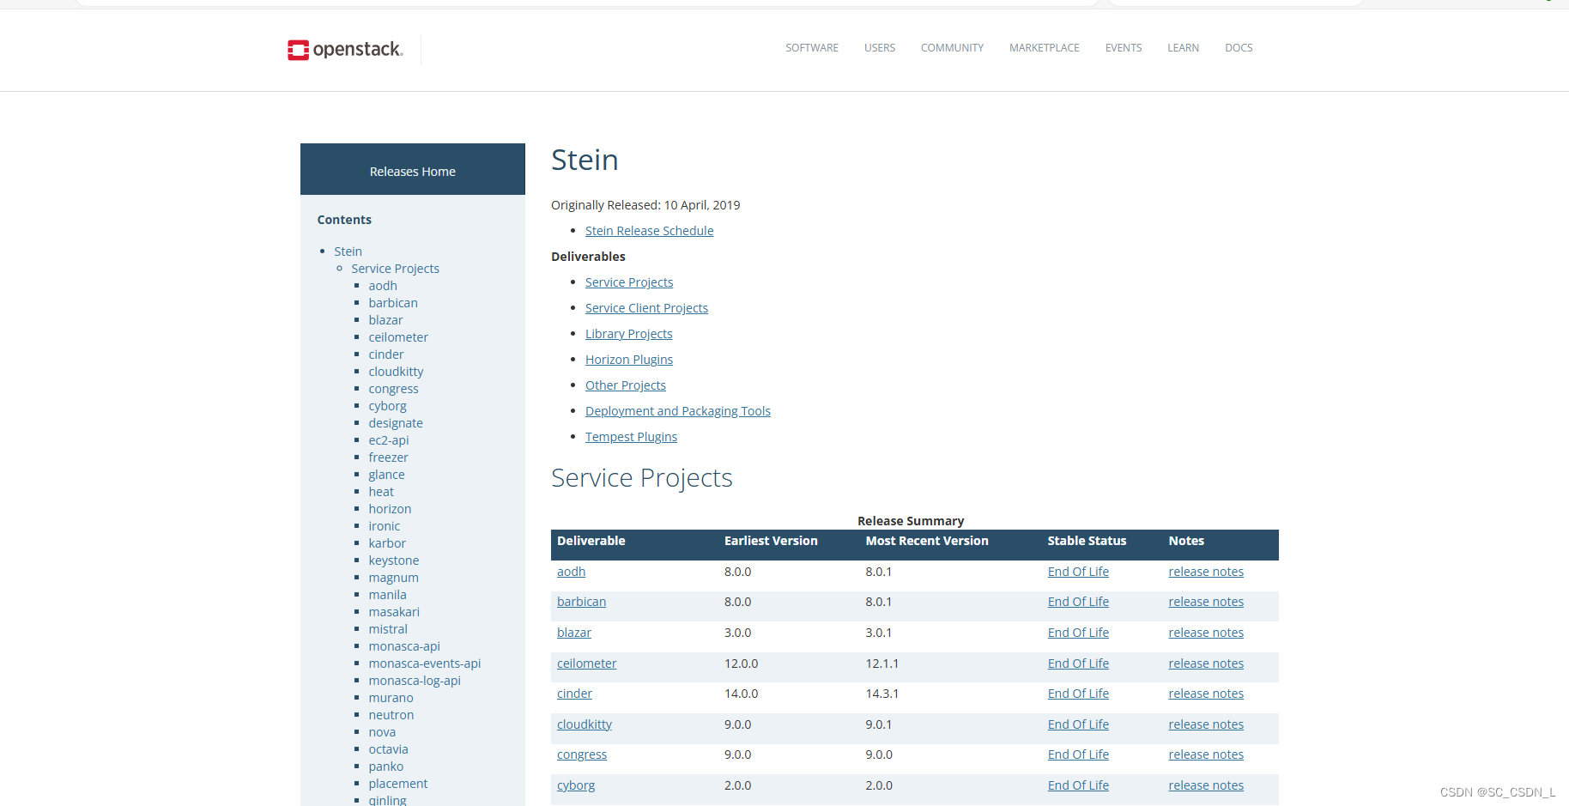Select Stein in the Contents sidebar
The width and height of the screenshot is (1569, 806).
348,251
